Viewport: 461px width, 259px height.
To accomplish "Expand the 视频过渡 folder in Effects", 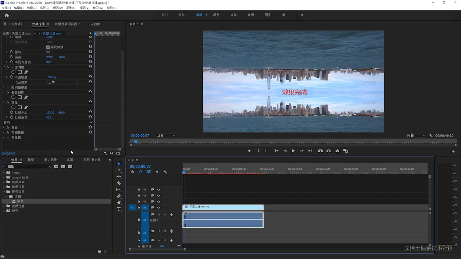I will [x=4, y=206].
